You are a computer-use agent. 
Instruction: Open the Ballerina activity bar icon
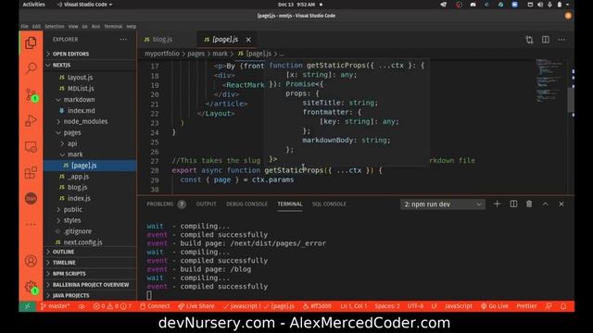pyautogui.click(x=31, y=199)
